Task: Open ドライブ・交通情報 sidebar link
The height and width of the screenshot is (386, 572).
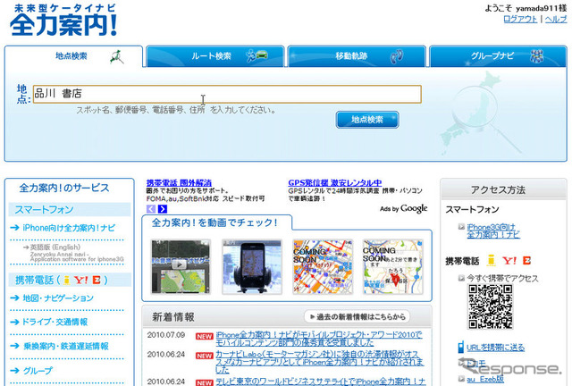Action: click(55, 322)
